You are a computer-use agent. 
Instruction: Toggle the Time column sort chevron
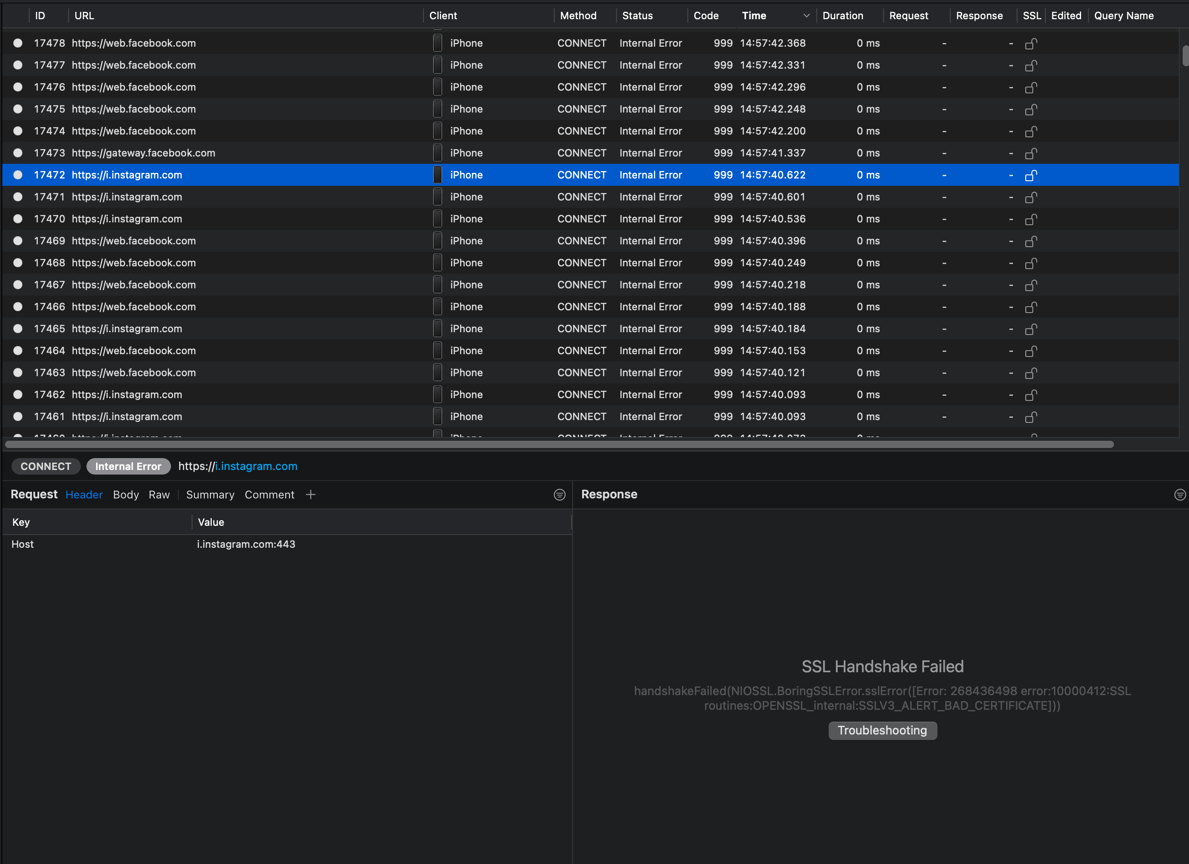click(x=806, y=16)
